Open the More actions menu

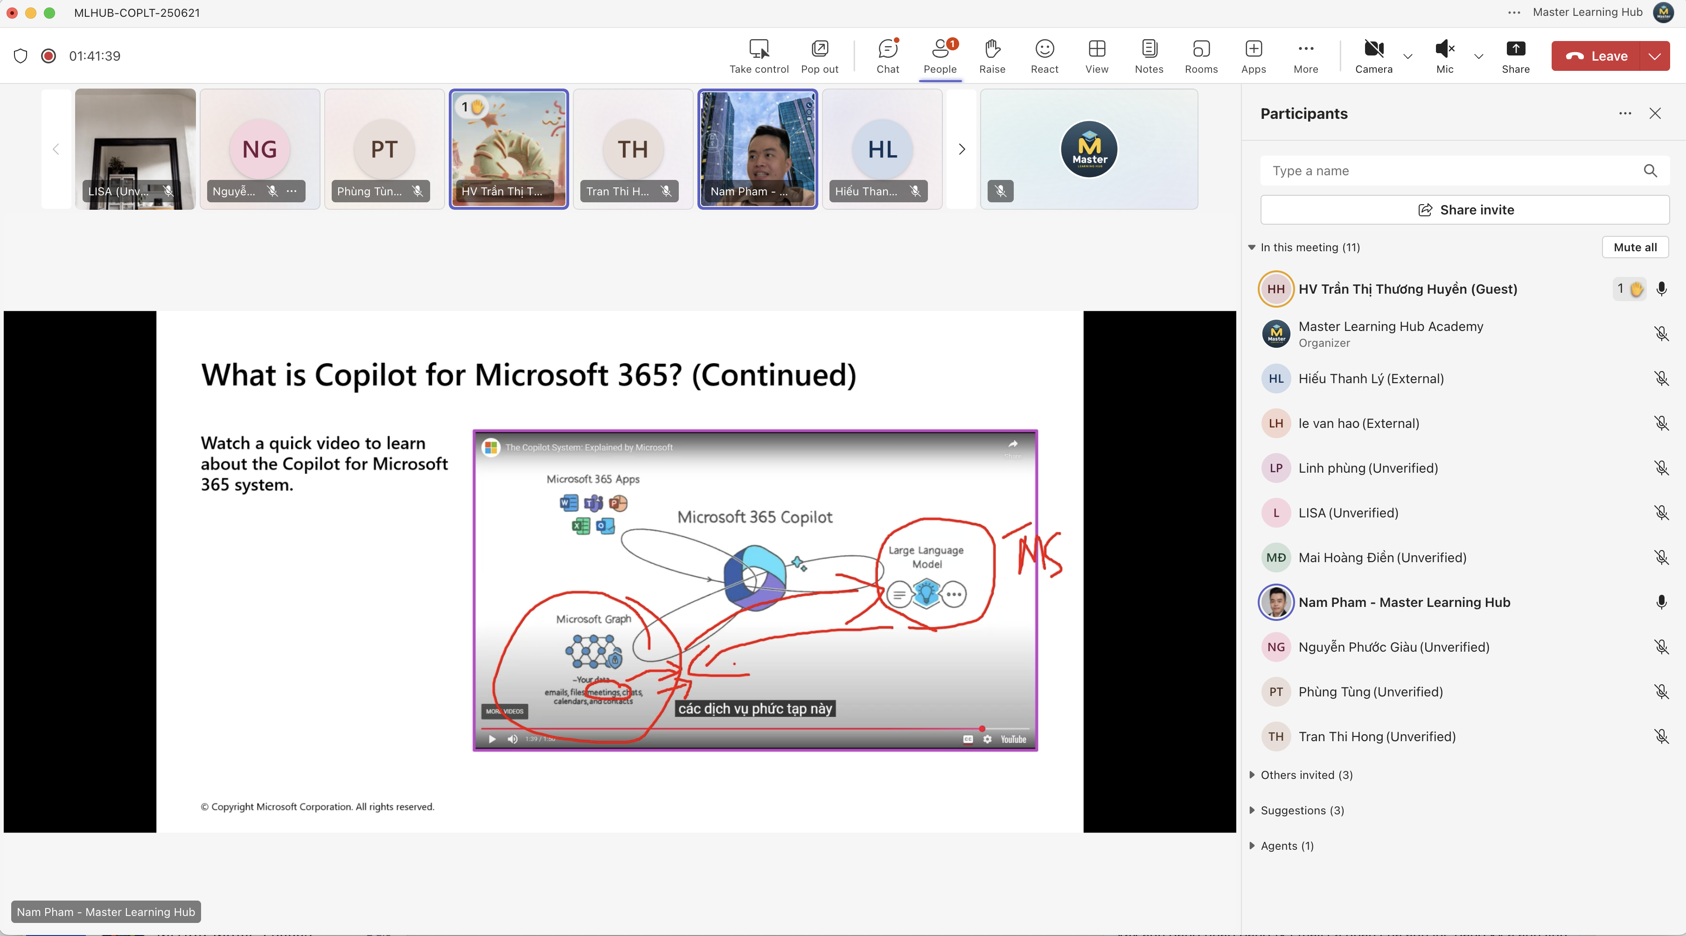pos(1306,56)
